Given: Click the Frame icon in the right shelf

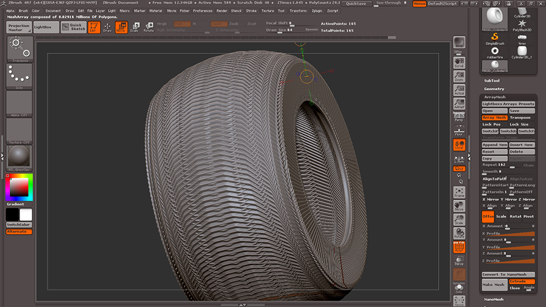Looking at the screenshot, I should click(x=459, y=192).
